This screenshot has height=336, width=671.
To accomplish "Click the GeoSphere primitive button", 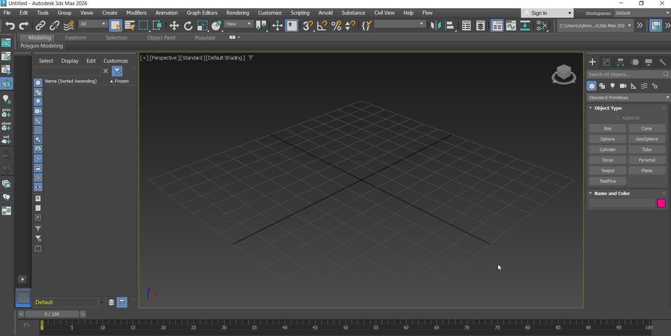I will tap(647, 139).
